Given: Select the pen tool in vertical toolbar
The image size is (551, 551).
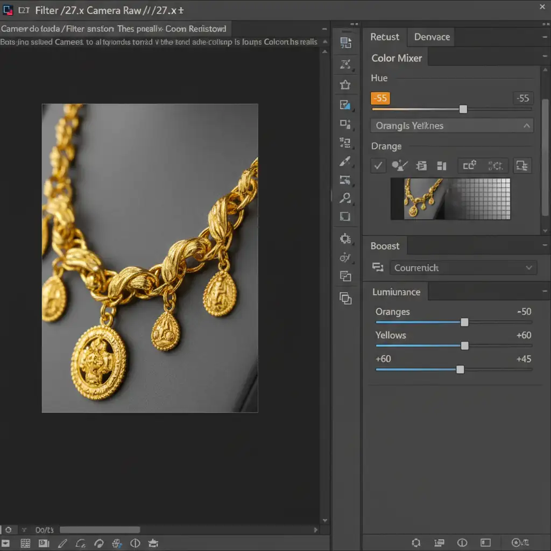Looking at the screenshot, I should [345, 161].
